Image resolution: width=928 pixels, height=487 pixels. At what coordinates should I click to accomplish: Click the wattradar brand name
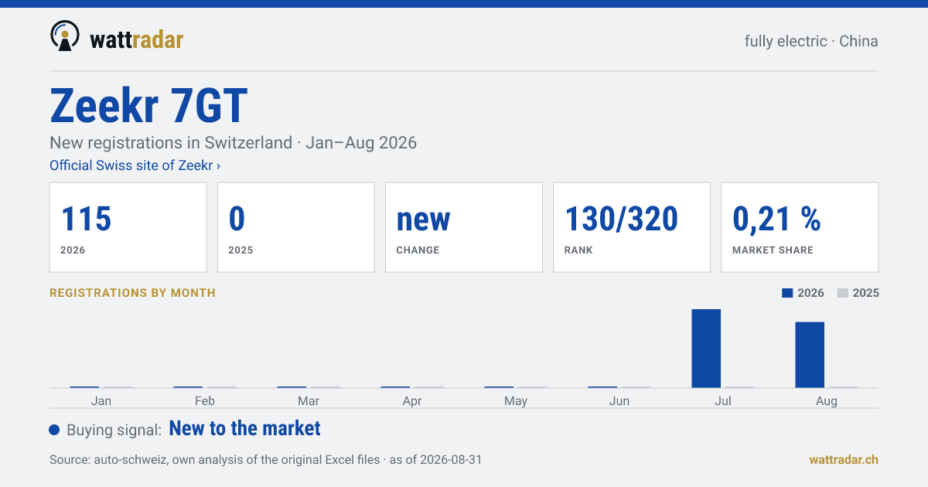pyautogui.click(x=137, y=39)
